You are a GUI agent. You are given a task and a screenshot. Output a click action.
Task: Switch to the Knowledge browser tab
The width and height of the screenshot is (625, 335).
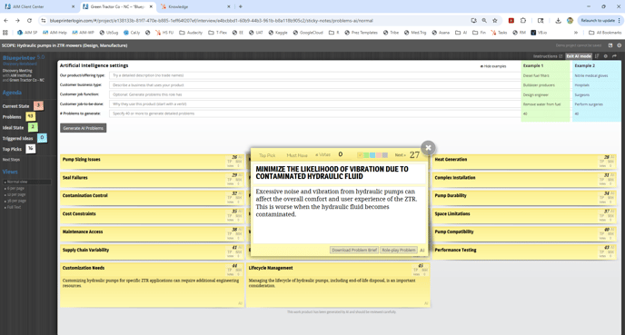(195, 6)
